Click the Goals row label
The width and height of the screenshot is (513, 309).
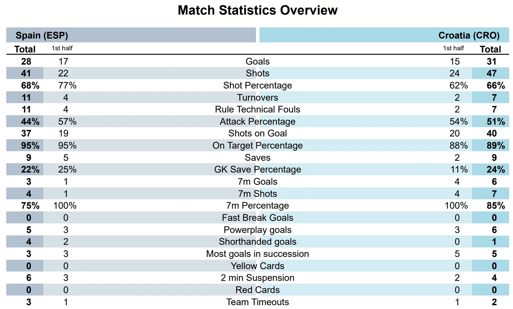pyautogui.click(x=257, y=61)
